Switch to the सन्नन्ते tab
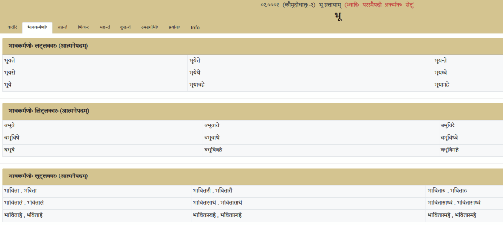503x225 pixels. (x=62, y=27)
